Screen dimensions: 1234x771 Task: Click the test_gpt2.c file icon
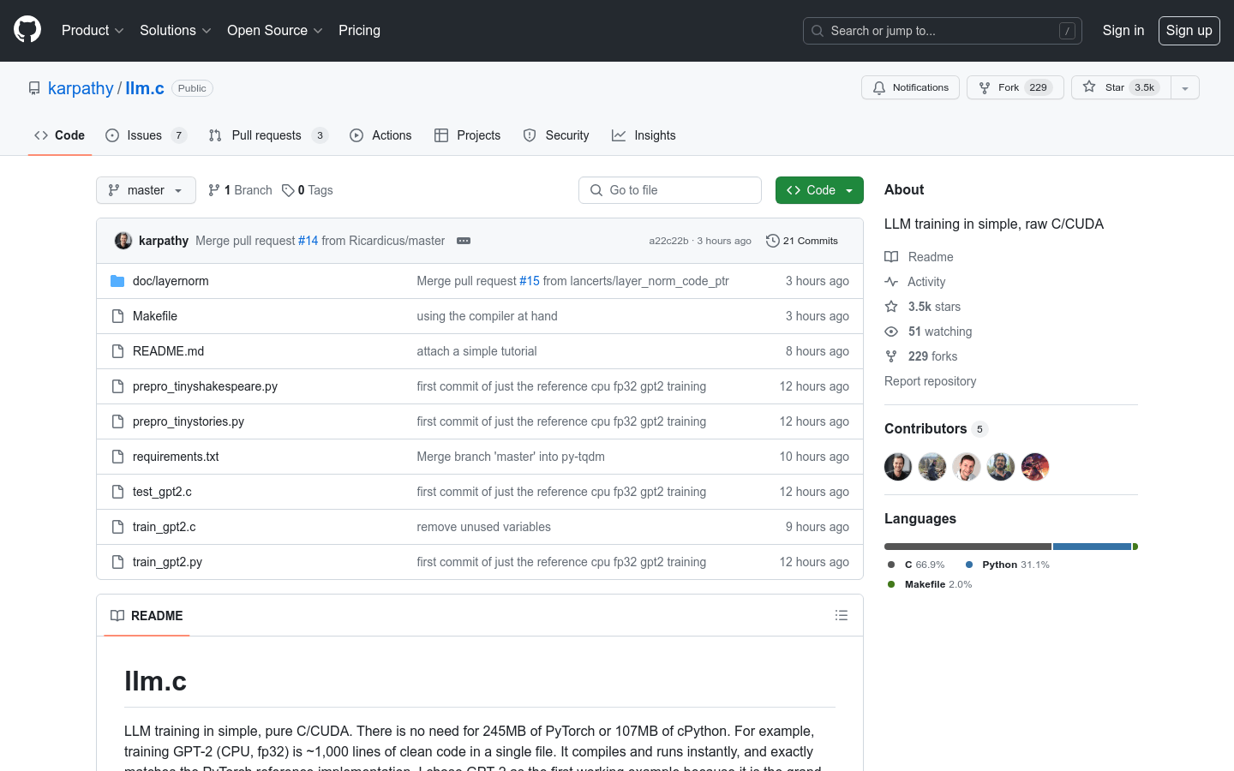coord(117,492)
